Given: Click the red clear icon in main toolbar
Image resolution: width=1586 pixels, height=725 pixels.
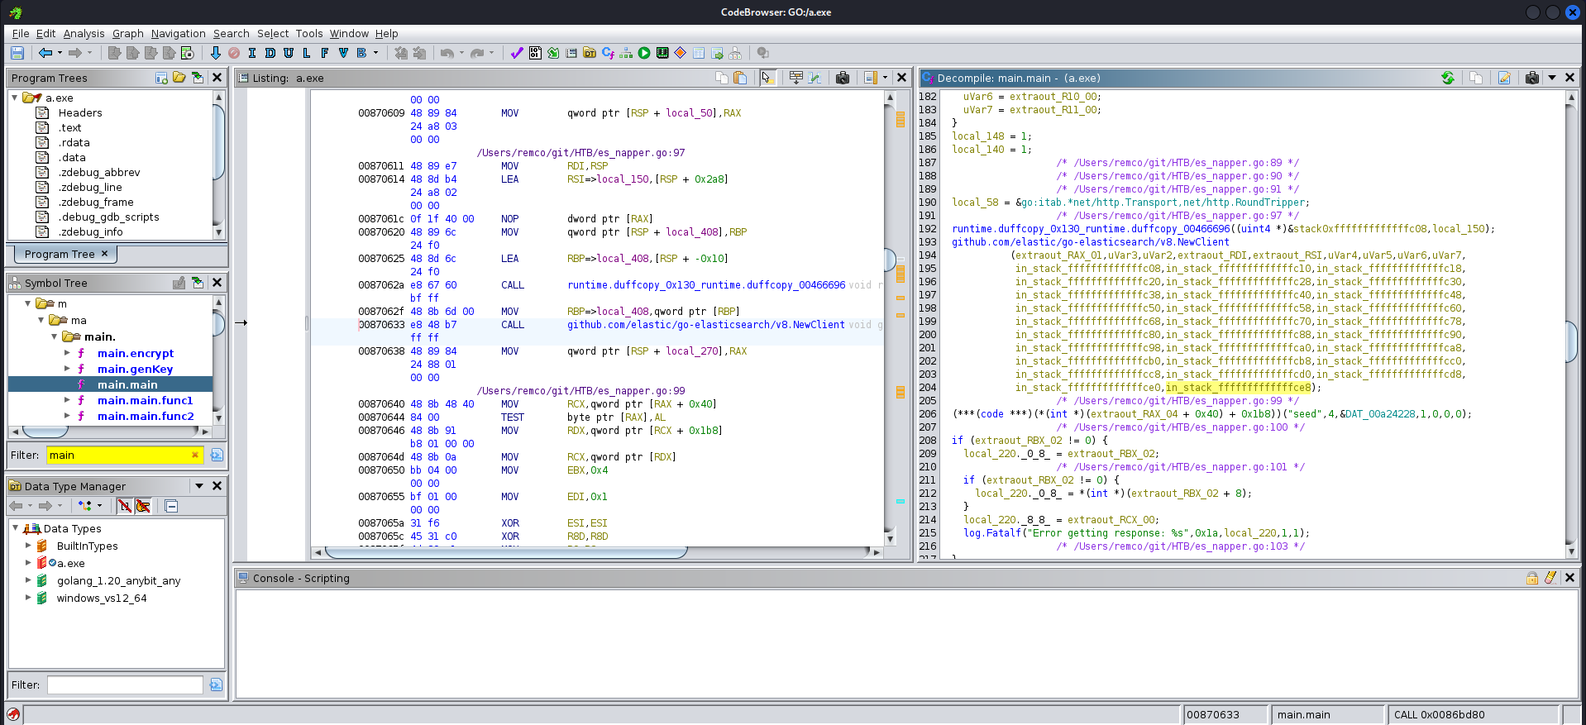Looking at the screenshot, I should point(234,53).
